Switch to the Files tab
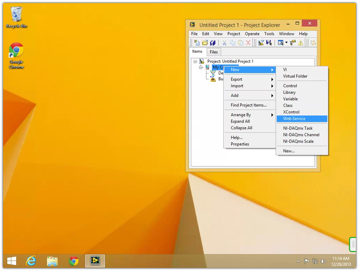This screenshot has height=271, width=359. pyautogui.click(x=214, y=52)
